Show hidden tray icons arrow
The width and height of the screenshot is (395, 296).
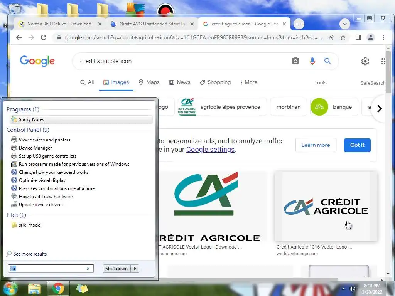343,289
